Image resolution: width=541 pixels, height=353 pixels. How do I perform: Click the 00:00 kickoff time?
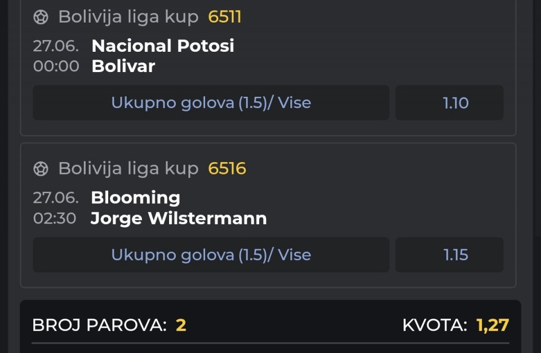[x=56, y=66]
